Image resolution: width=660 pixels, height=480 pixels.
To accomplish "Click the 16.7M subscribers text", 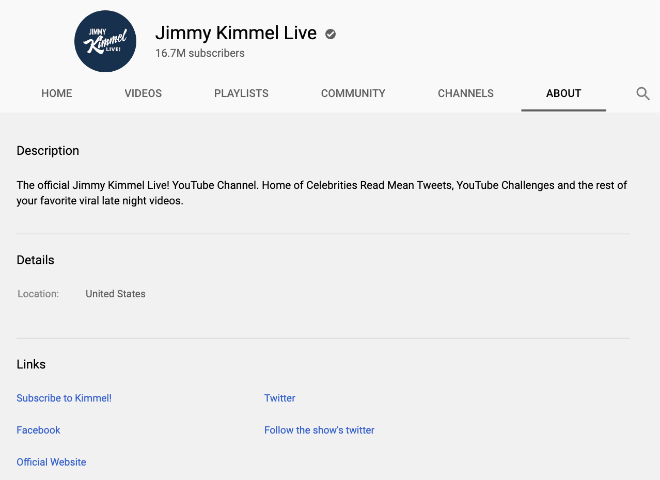I will [200, 53].
